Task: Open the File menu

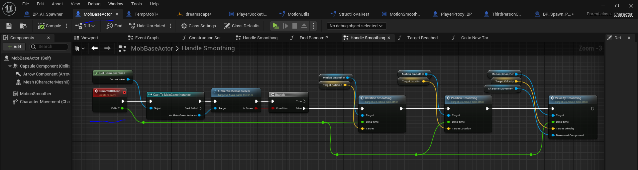Action: (26, 4)
